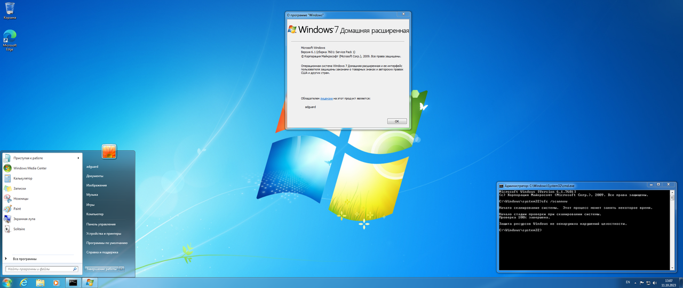Close the cmd.exe window
683x288 pixels.
point(669,185)
